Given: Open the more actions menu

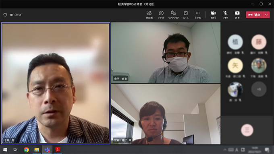Looking at the screenshot, I should (x=197, y=15).
